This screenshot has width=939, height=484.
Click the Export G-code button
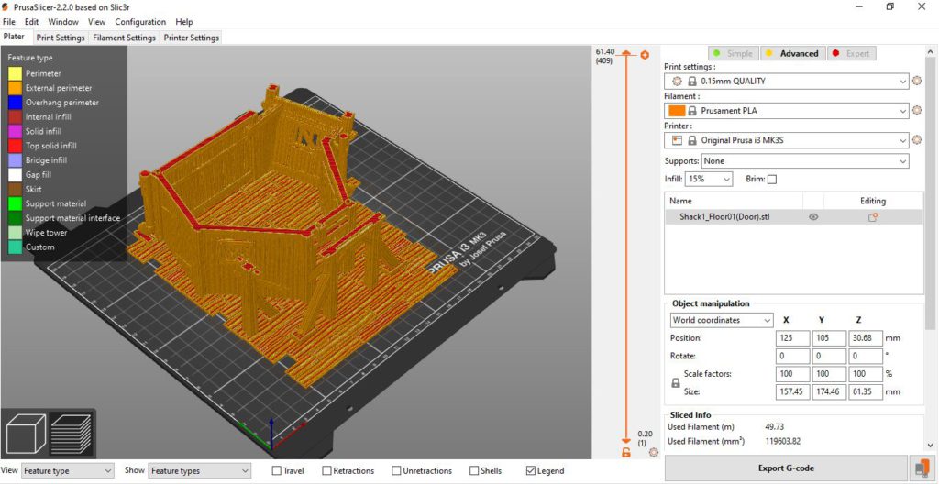coord(785,467)
